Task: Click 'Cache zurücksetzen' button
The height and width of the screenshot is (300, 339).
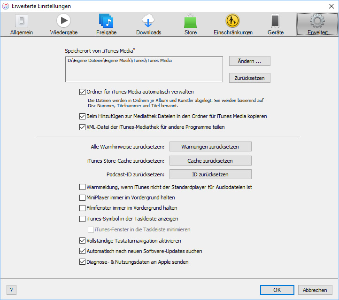Action: (210, 161)
